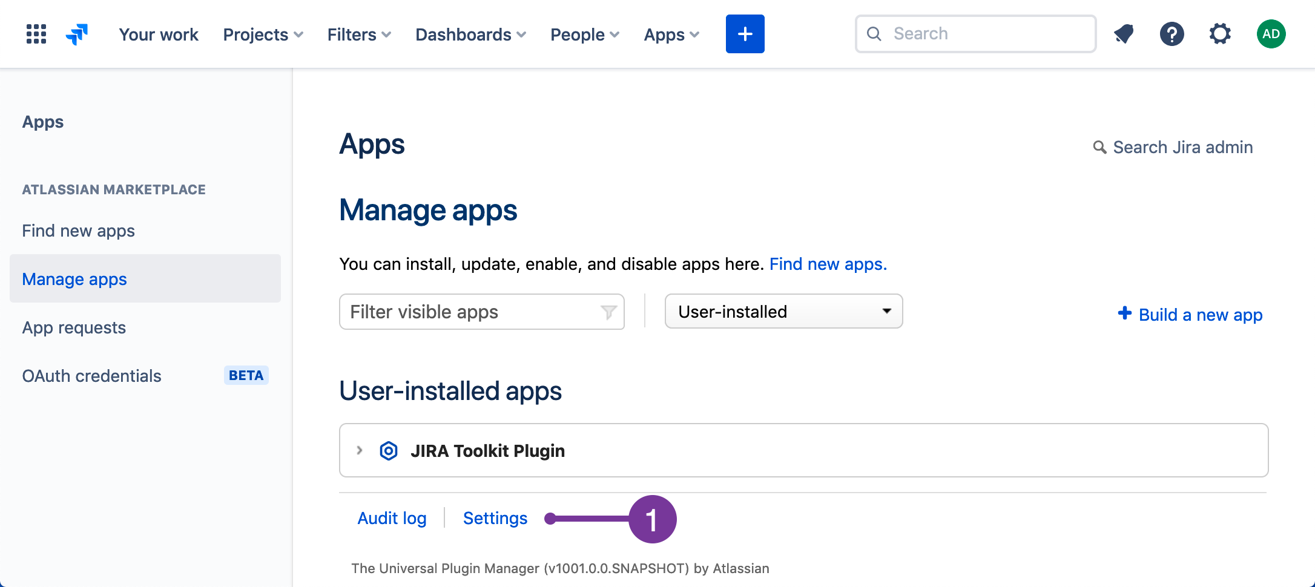Open the Projects dropdown menu
1315x587 pixels.
pyautogui.click(x=262, y=34)
